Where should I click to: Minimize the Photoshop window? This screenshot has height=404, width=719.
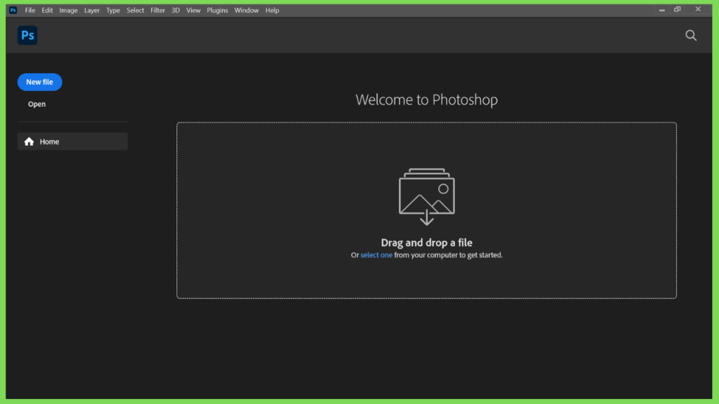point(661,10)
